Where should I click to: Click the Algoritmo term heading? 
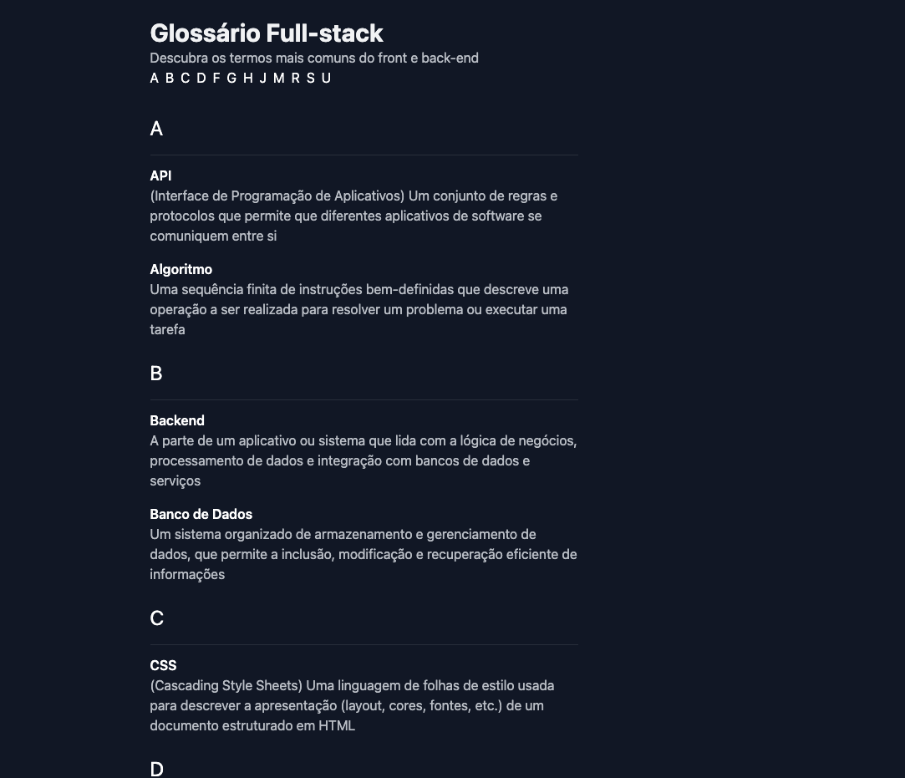181,270
